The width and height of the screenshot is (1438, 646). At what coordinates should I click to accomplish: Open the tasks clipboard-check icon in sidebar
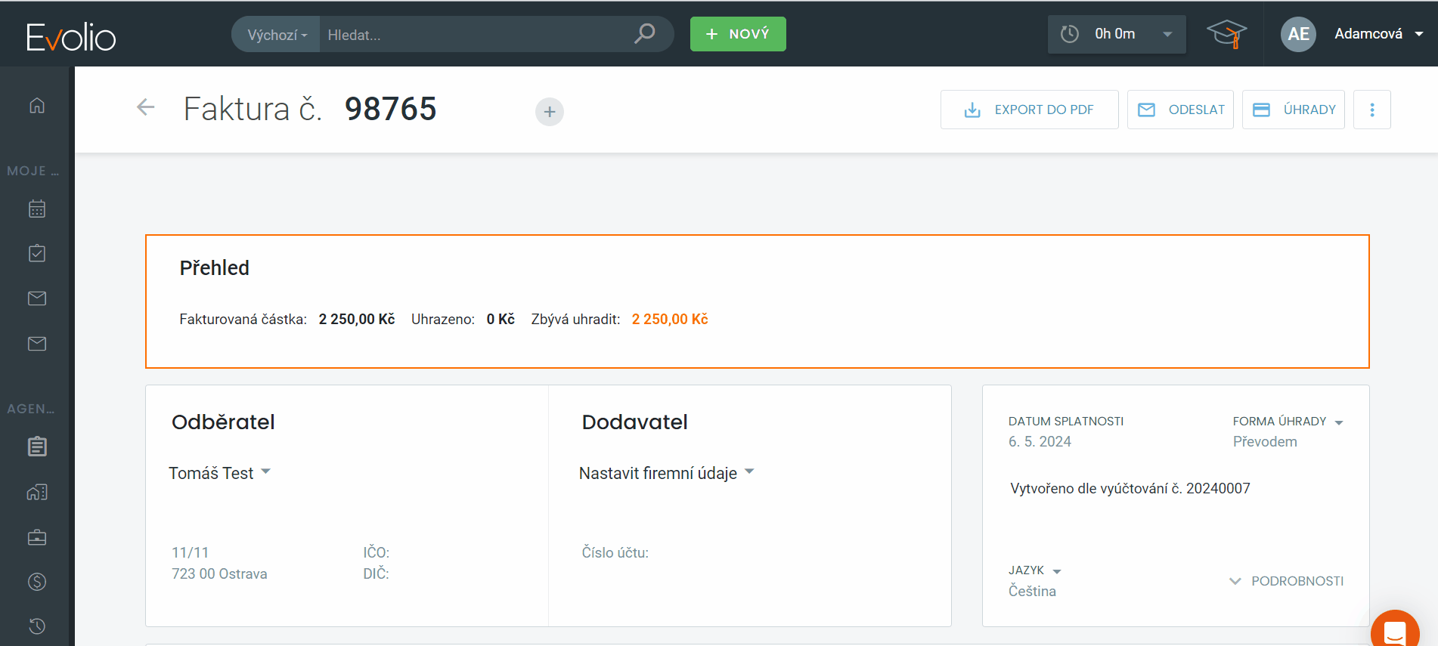[37, 253]
